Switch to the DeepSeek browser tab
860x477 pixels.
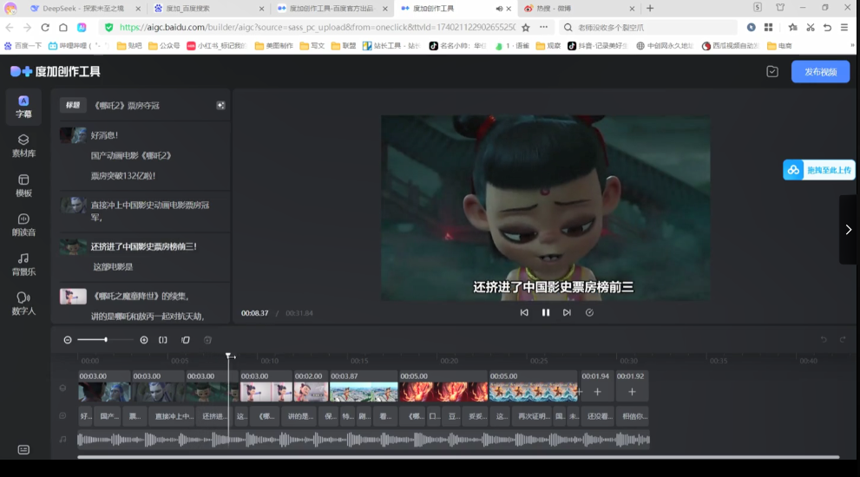click(x=84, y=8)
